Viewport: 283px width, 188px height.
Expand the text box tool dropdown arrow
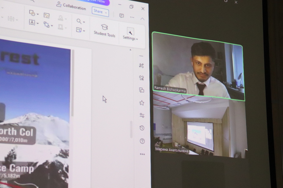[38, 23]
